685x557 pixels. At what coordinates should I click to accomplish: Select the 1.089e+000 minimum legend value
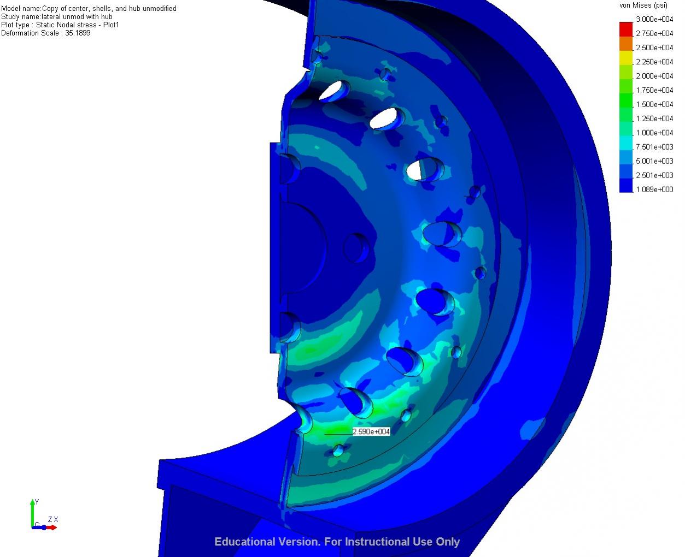[654, 189]
